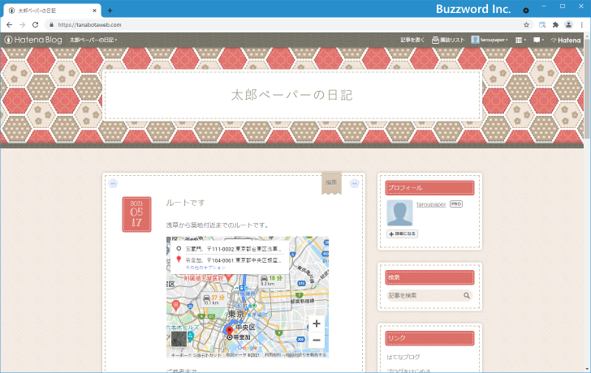Screen dimensions: 591x373
Task: Open the Hatena services grid menu
Action: point(520,40)
